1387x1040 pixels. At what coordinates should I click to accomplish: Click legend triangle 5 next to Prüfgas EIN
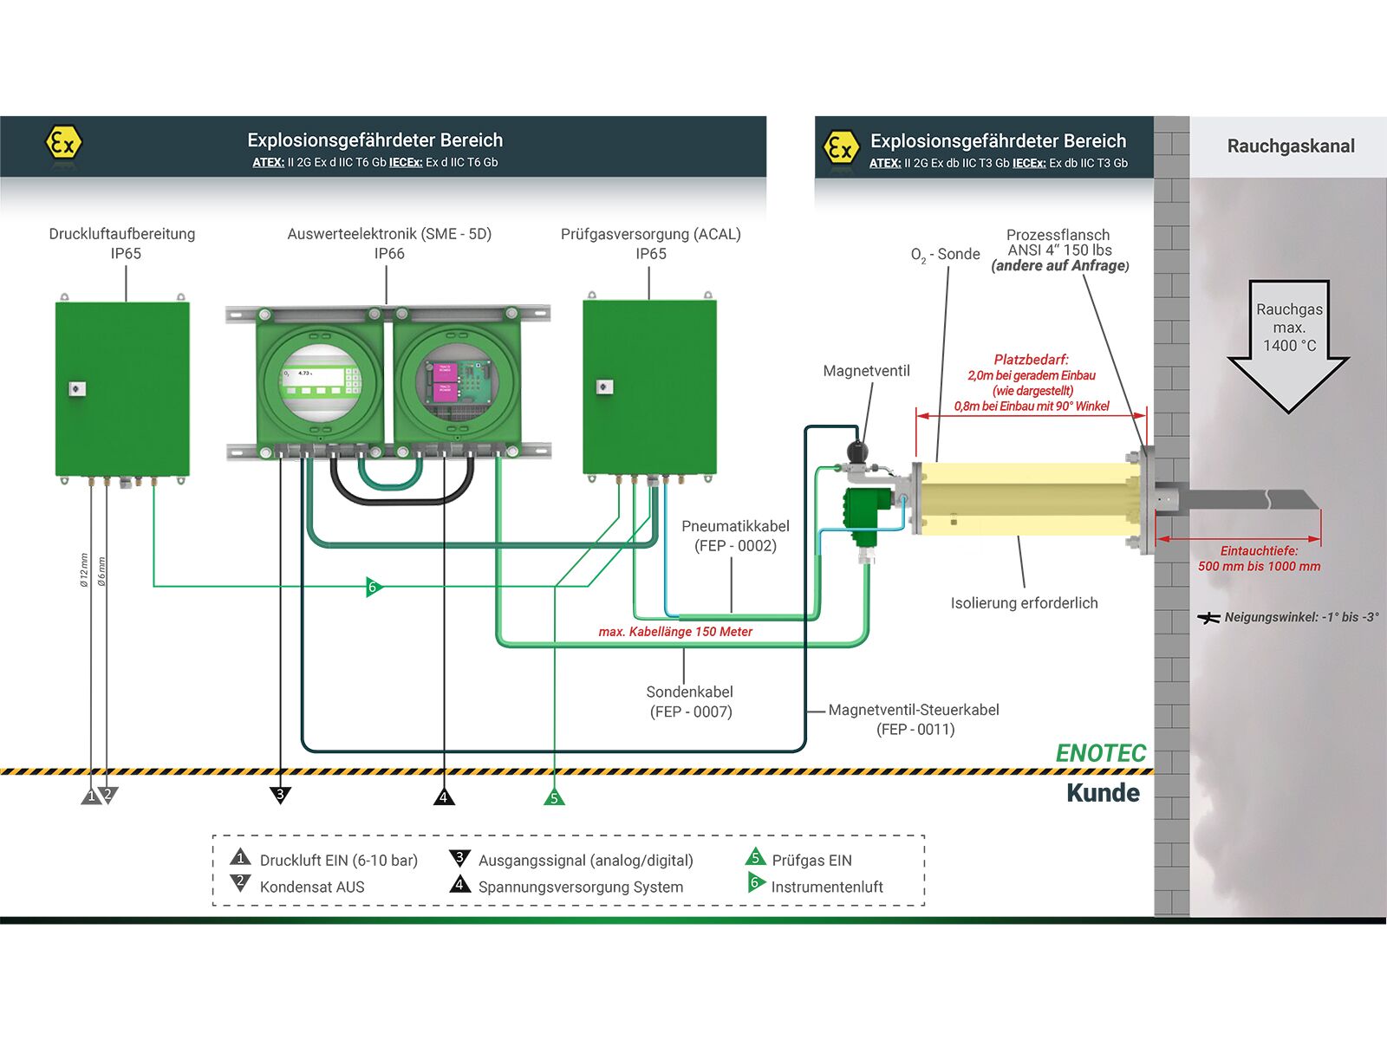point(755,857)
